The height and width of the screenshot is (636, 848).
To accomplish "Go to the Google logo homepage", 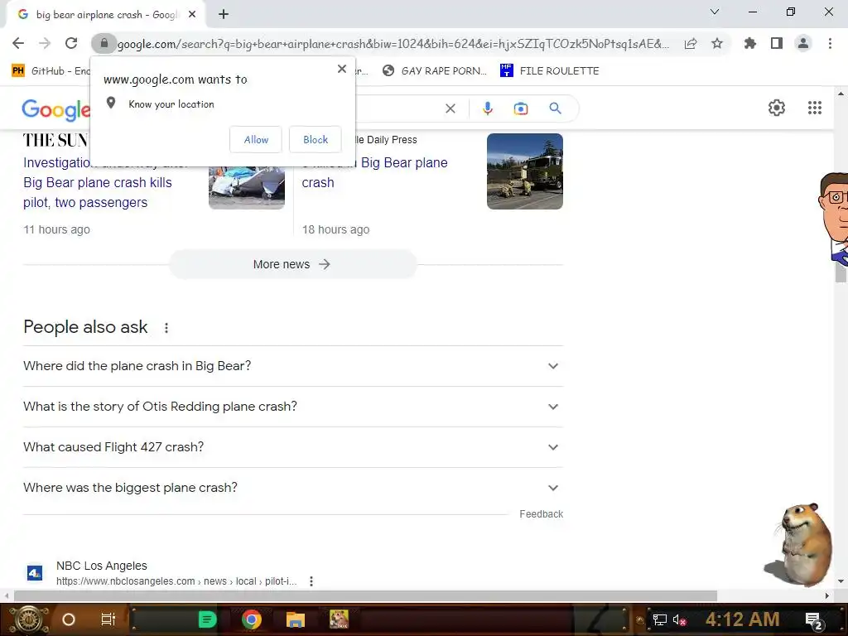I will (x=56, y=110).
